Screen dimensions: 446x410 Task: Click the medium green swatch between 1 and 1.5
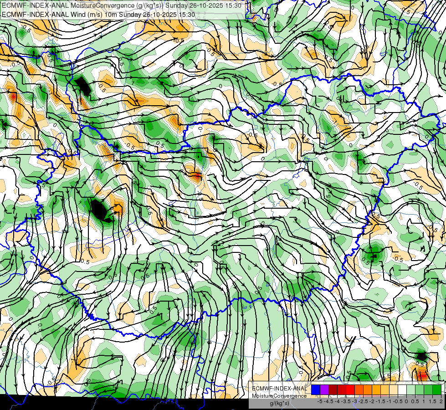click(x=428, y=390)
